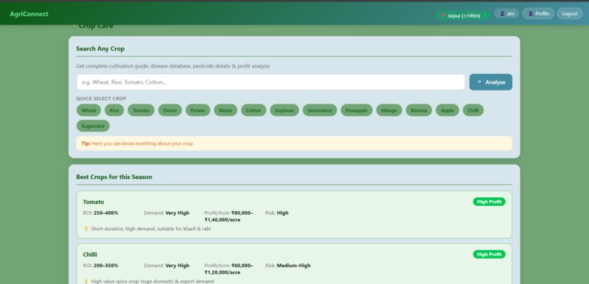Image resolution: width=589 pixels, height=284 pixels.
Task: Select the Sugarcane quick crop chip
Action: (x=93, y=126)
